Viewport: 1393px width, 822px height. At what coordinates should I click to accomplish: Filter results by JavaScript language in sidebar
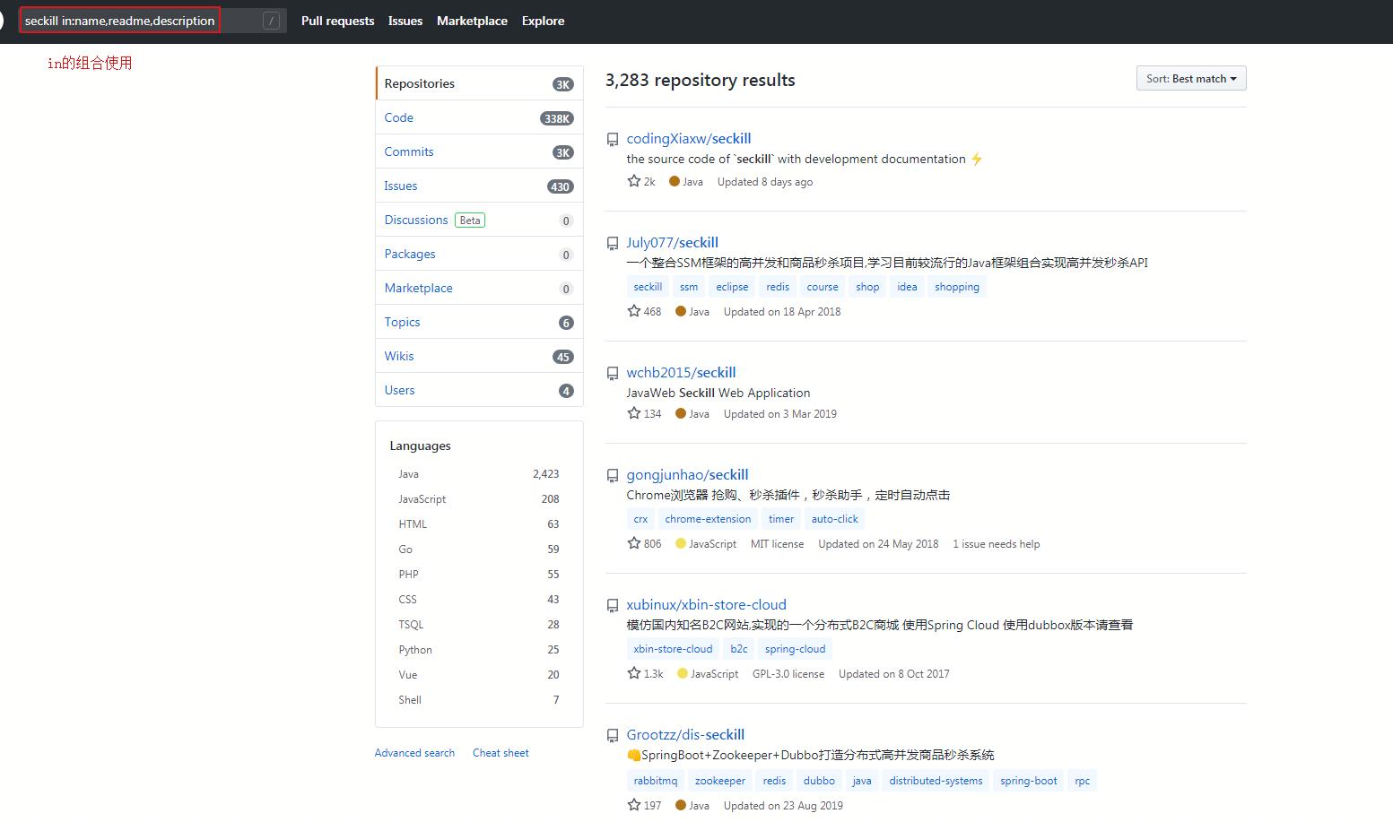click(479, 498)
